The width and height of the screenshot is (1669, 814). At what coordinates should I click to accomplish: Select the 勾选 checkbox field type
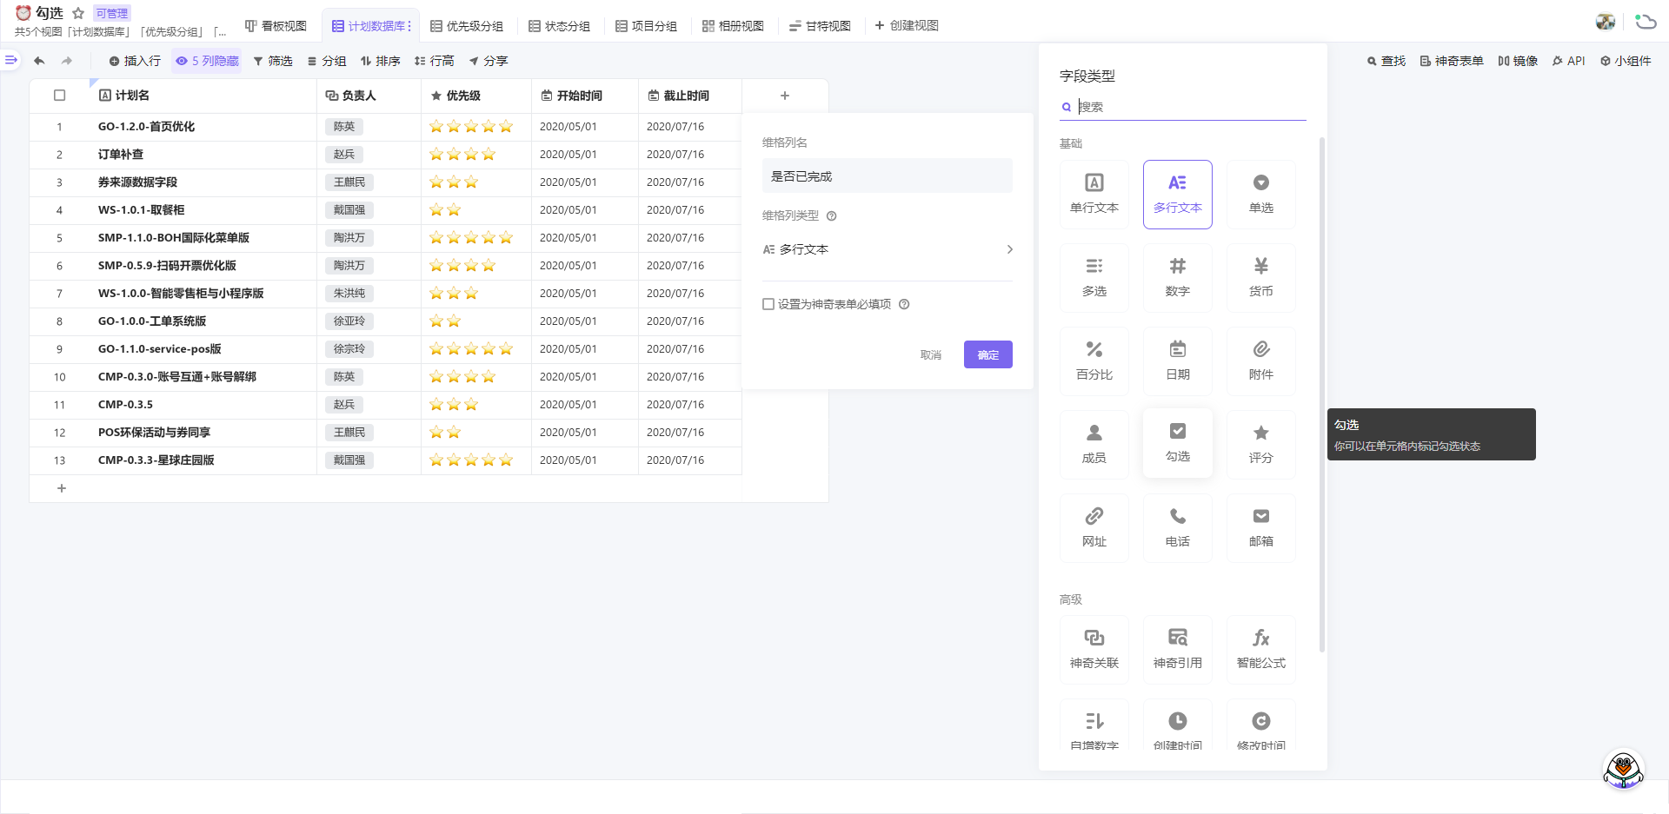(x=1177, y=443)
